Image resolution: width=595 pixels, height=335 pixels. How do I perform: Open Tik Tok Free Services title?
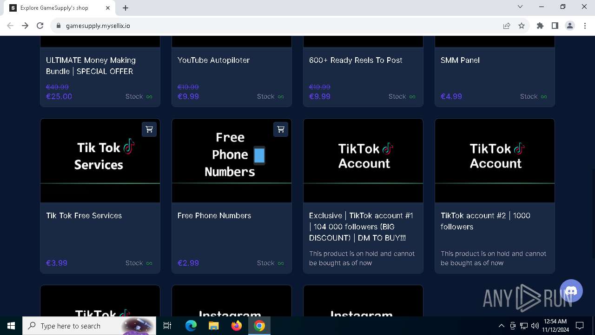pyautogui.click(x=84, y=215)
